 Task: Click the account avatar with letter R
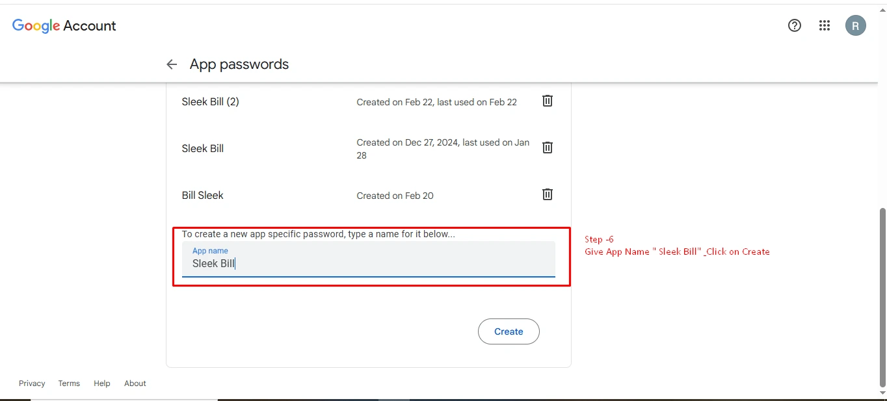click(855, 26)
